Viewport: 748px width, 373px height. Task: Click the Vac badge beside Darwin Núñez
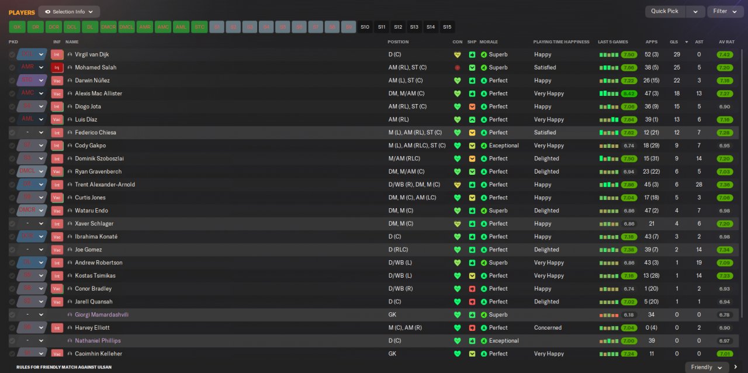pyautogui.click(x=57, y=81)
